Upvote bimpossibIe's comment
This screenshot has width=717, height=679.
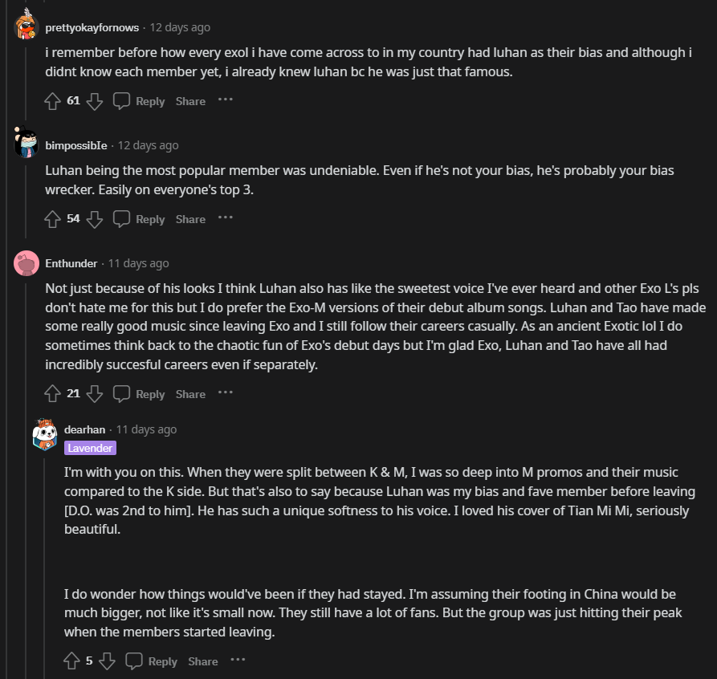coord(53,219)
